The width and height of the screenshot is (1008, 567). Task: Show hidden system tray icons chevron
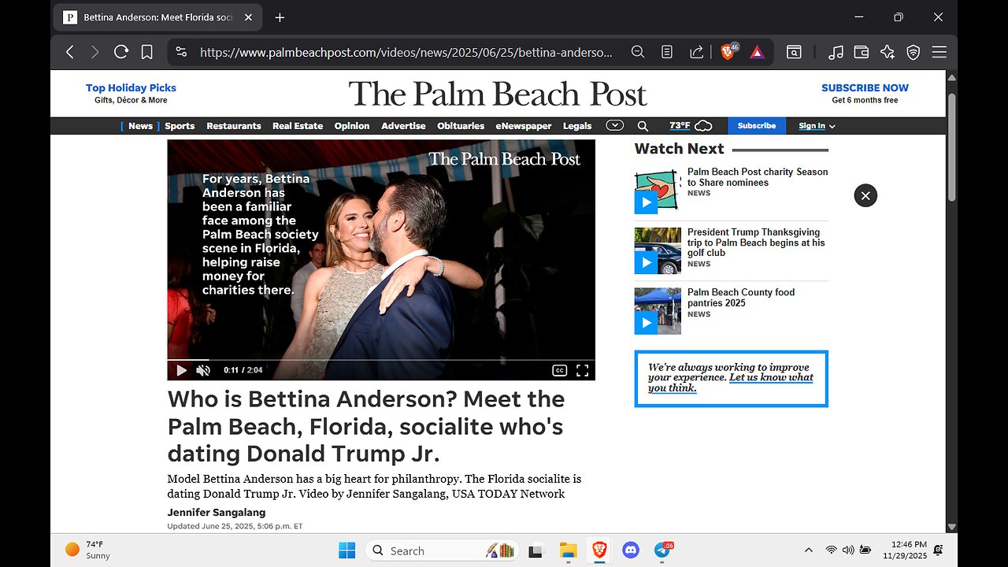tap(808, 550)
